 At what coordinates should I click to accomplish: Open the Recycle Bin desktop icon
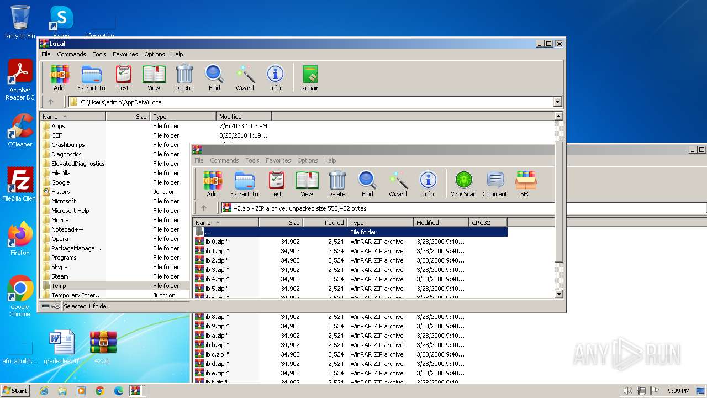click(20, 22)
